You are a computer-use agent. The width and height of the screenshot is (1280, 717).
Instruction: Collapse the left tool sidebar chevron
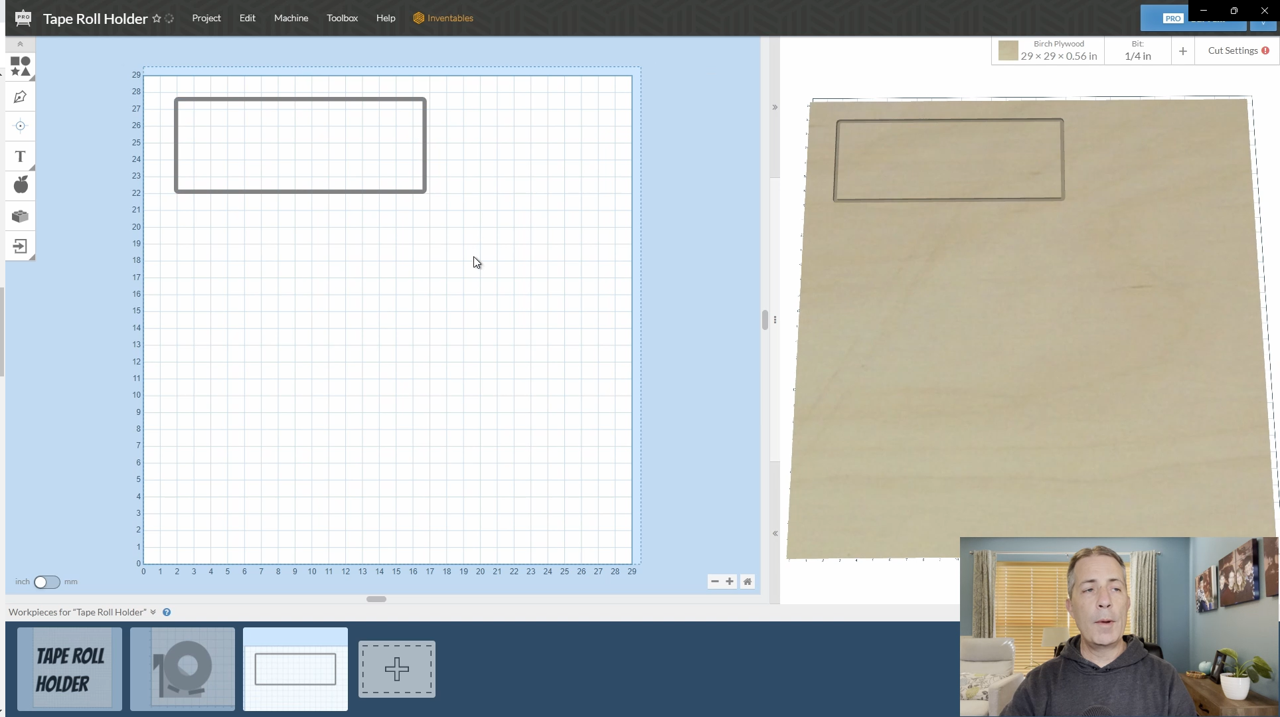click(20, 44)
